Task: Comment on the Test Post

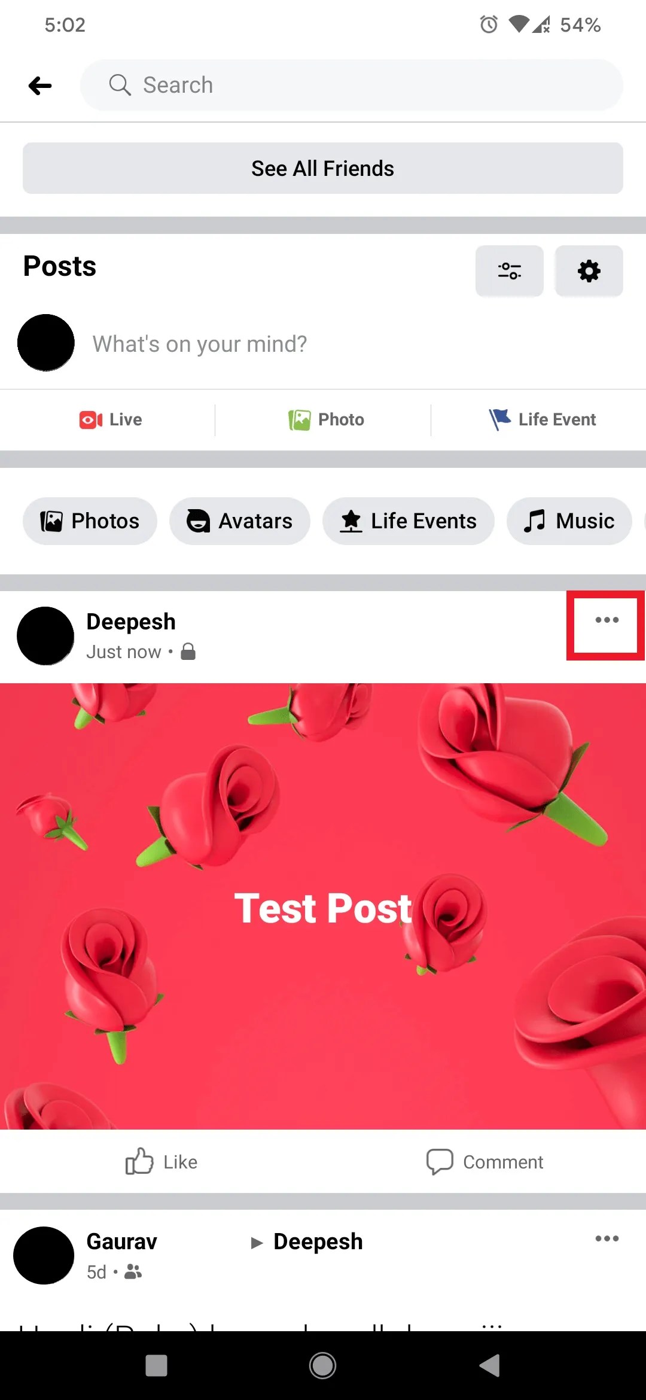Action: 484,1162
